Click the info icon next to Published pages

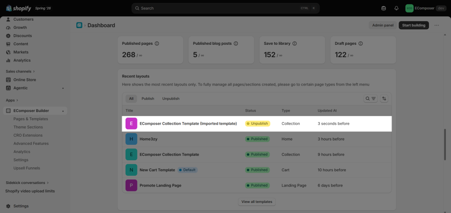[x=157, y=43]
